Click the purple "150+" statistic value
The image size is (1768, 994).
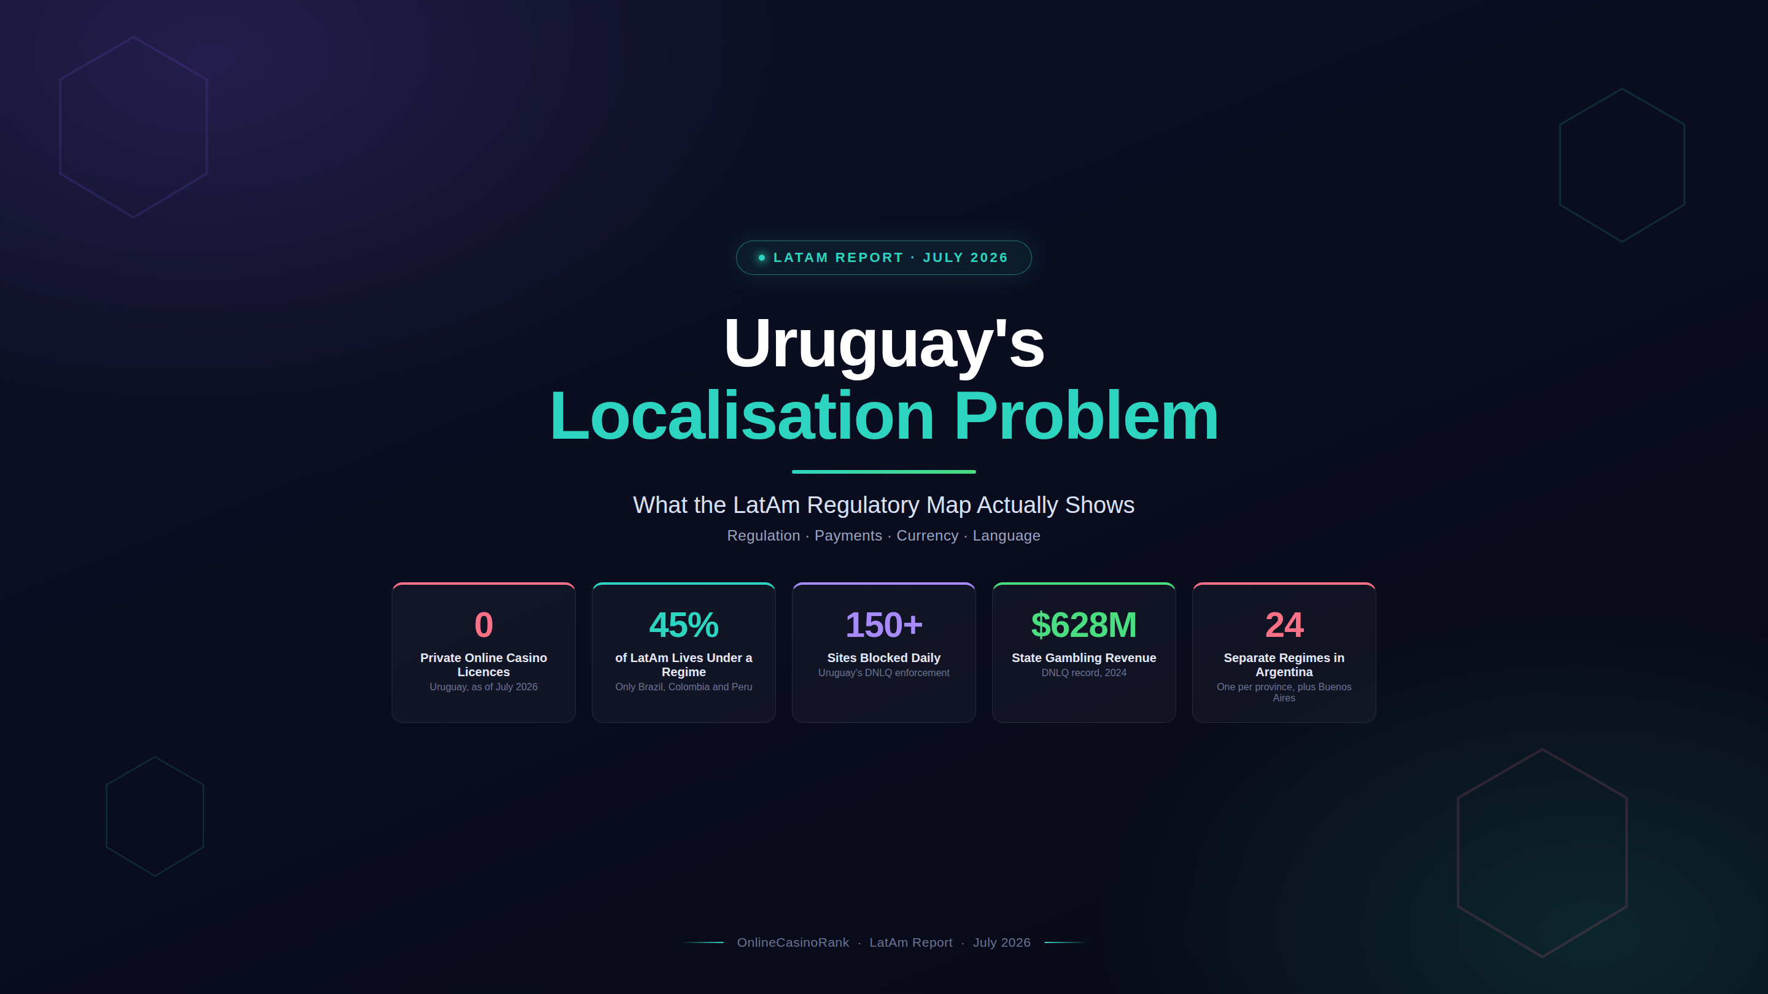click(x=884, y=625)
